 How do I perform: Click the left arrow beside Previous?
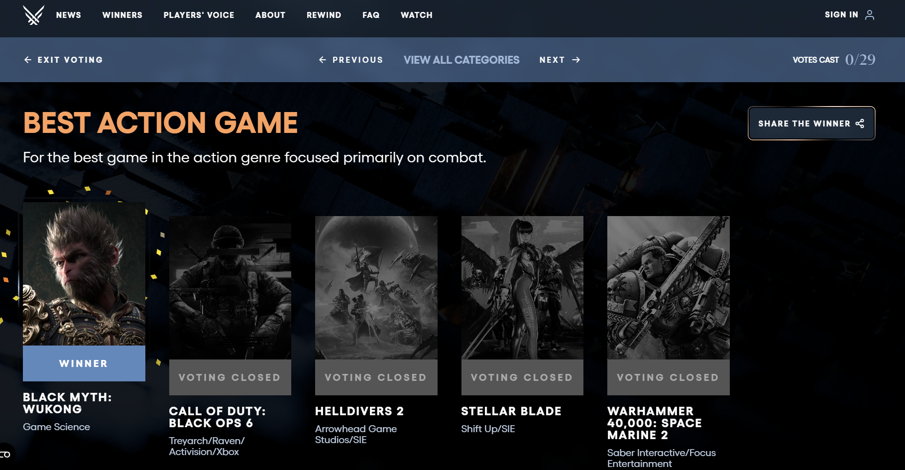point(323,60)
